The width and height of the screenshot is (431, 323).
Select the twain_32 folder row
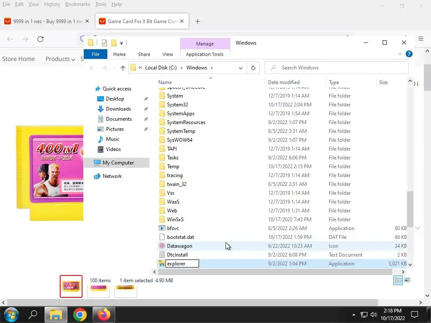(x=282, y=184)
